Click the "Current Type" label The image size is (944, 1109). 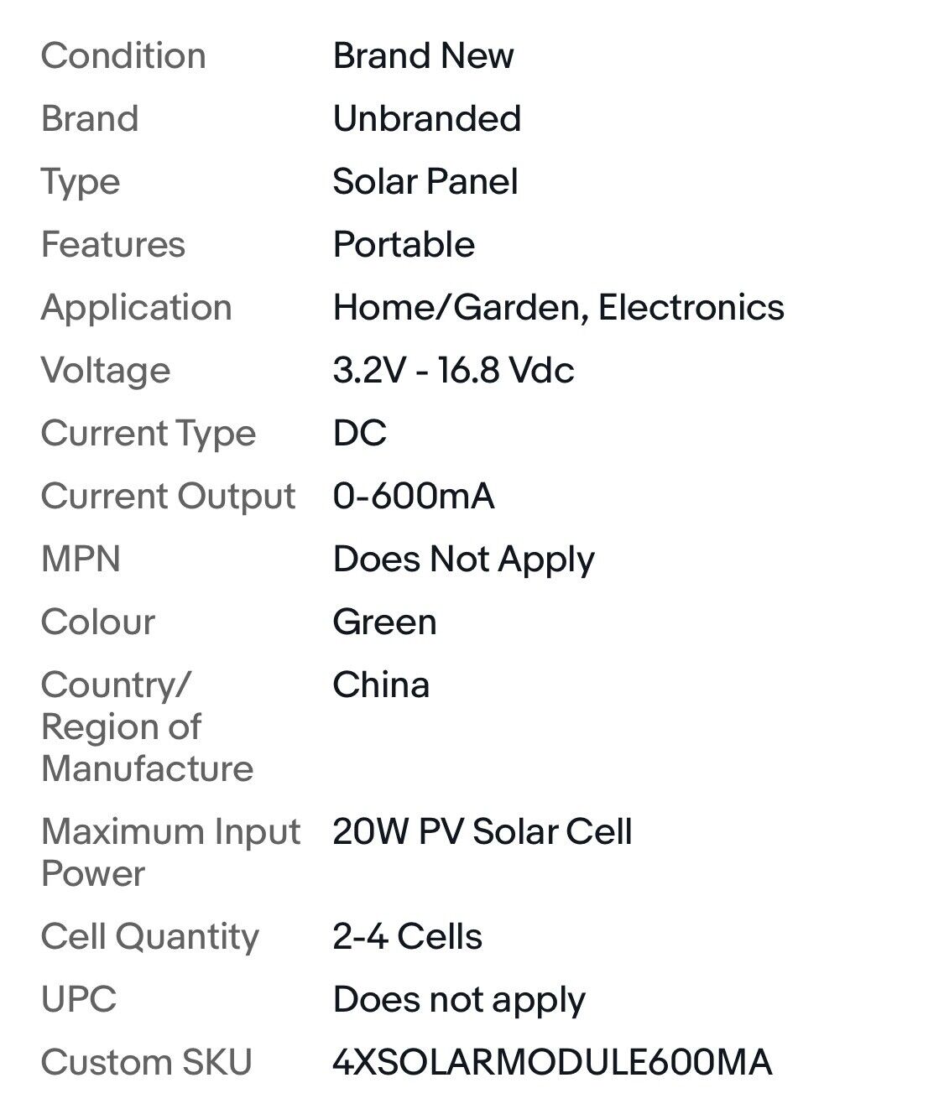(x=149, y=434)
